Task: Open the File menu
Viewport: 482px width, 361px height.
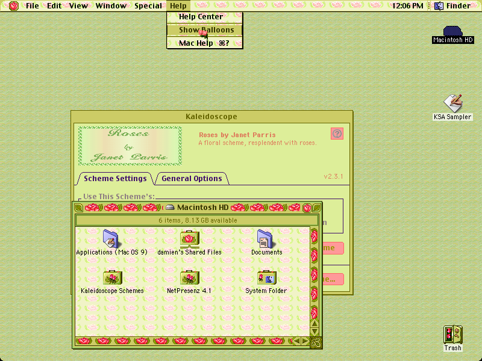Action: pos(33,6)
